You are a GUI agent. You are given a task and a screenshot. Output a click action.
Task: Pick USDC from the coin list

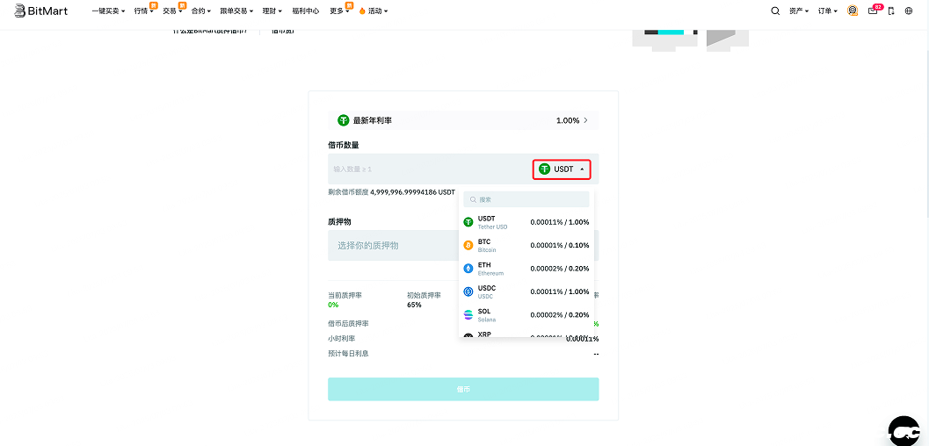(526, 291)
